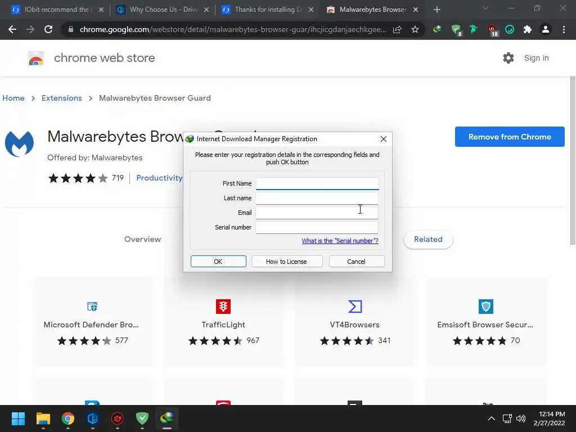Open the taskbar clock and date
Screen dimensions: 576x432
tap(549, 418)
